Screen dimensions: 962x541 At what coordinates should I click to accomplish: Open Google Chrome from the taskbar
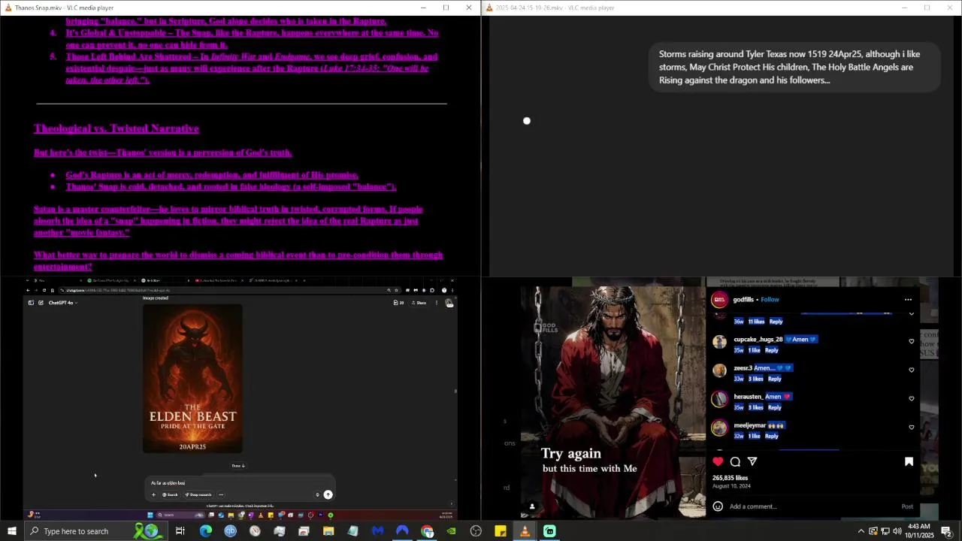coord(427,531)
